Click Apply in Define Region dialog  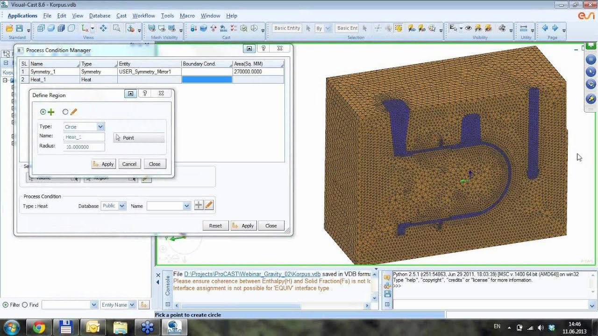[x=103, y=164]
